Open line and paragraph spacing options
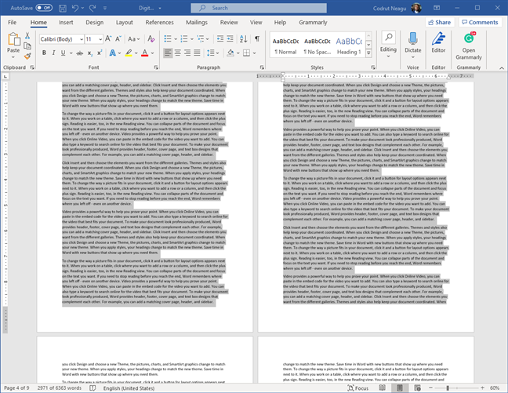 coord(213,53)
